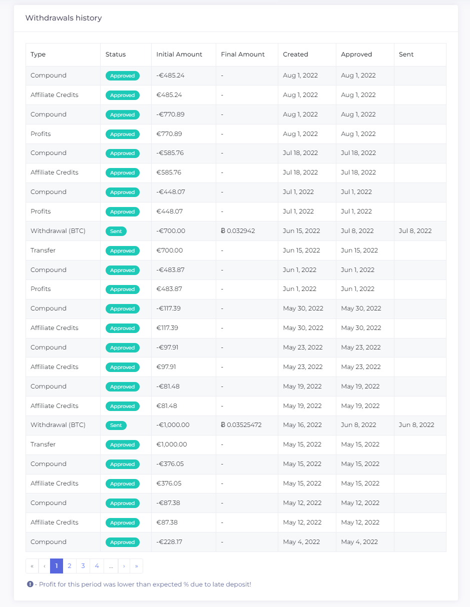
Task: Select the current page 1 button
Action: (56, 565)
